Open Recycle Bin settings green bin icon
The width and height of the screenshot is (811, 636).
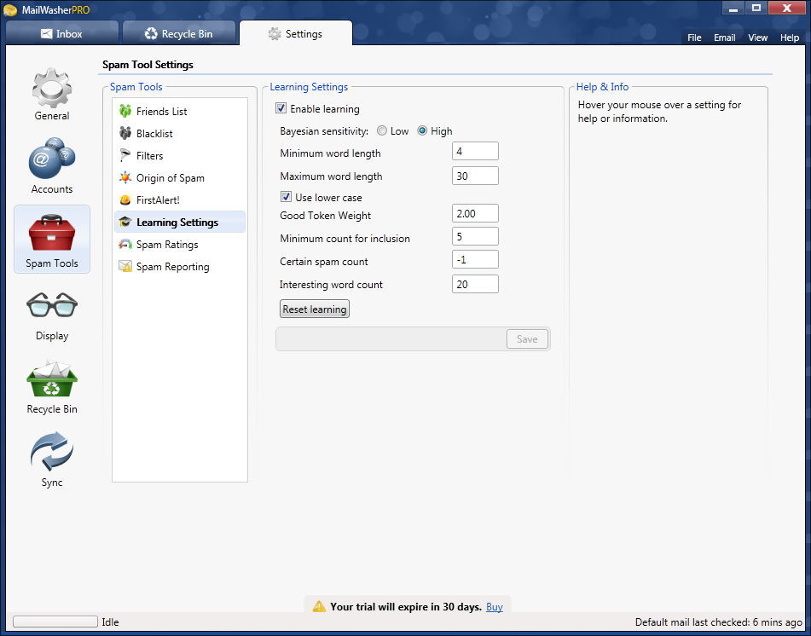click(52, 379)
